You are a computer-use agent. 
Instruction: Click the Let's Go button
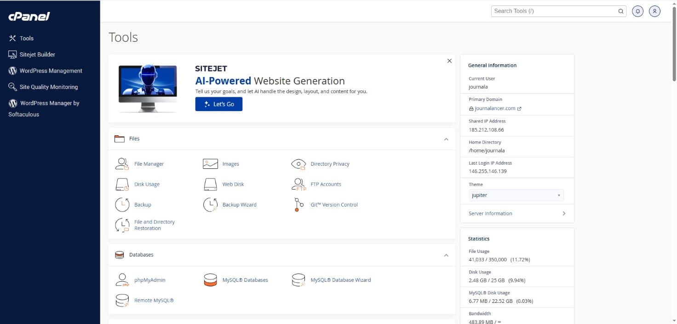point(219,104)
